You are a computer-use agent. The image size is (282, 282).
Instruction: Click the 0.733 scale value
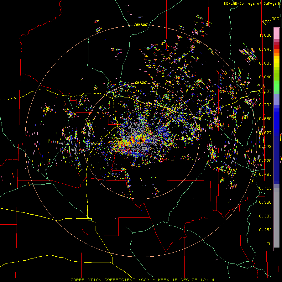tap(265, 105)
